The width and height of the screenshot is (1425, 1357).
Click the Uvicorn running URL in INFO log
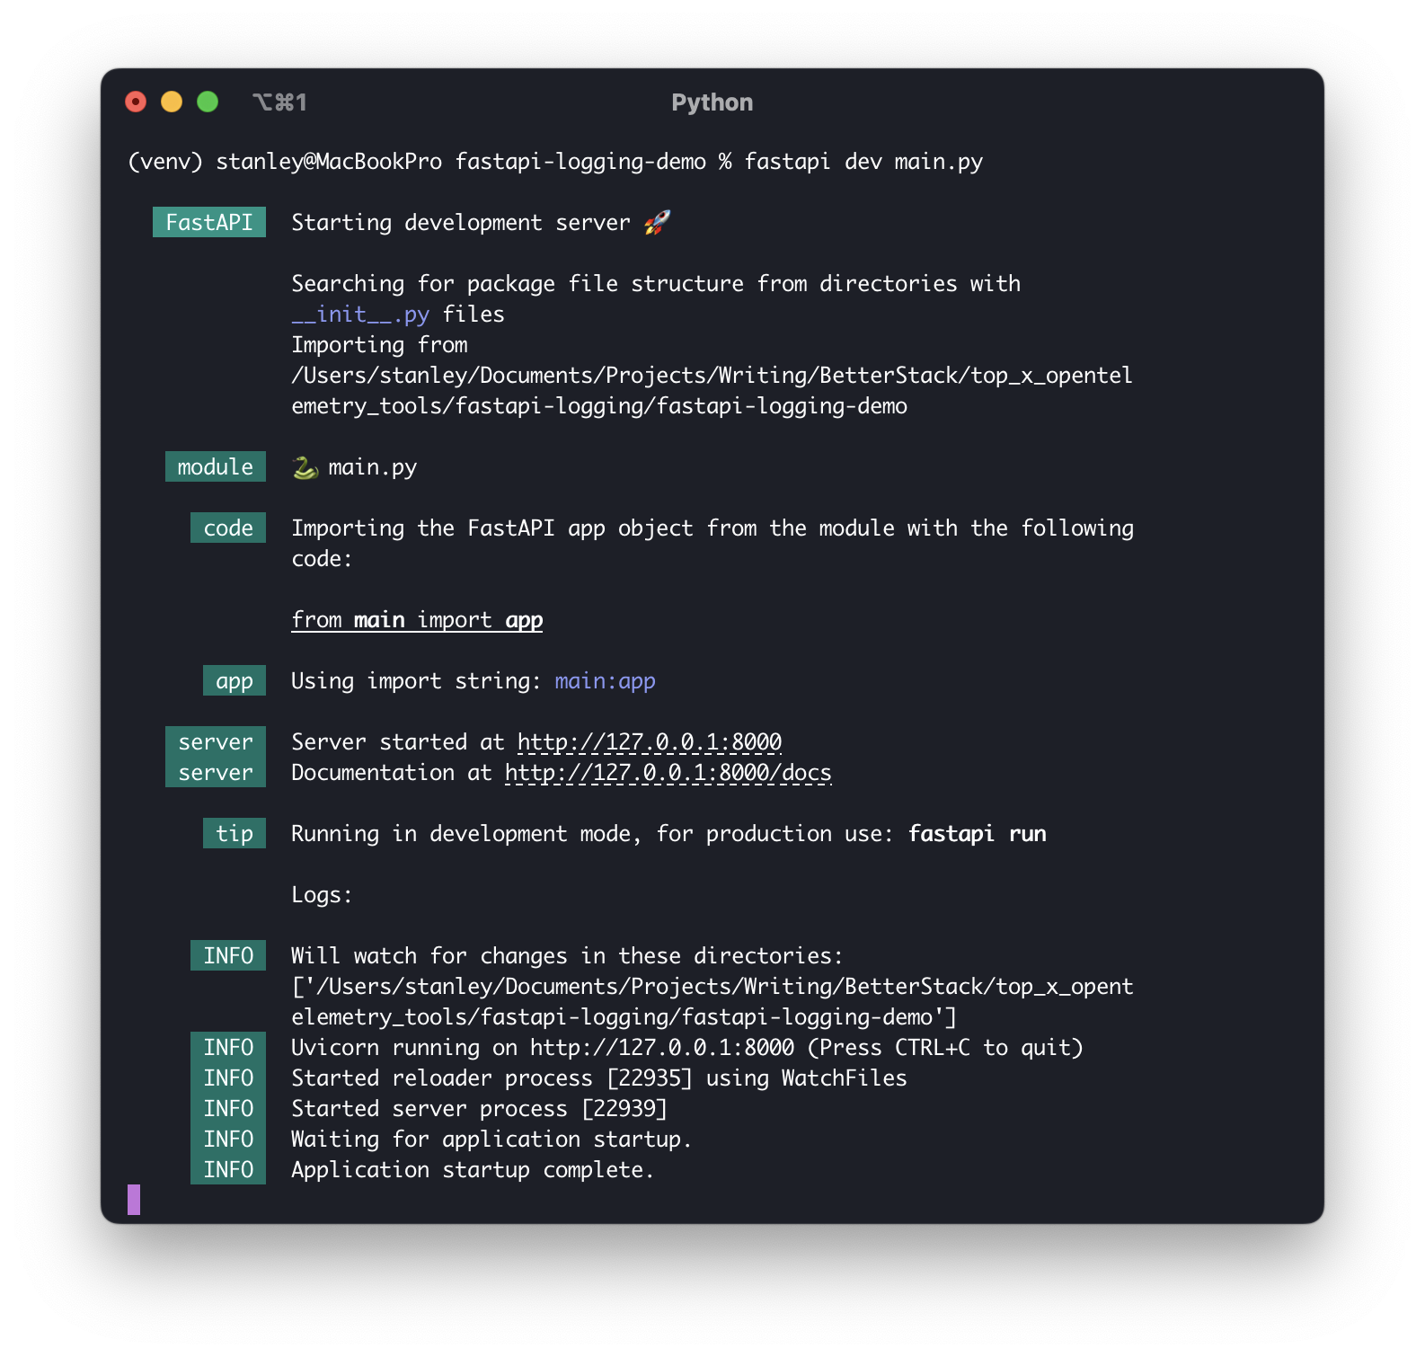(662, 1048)
